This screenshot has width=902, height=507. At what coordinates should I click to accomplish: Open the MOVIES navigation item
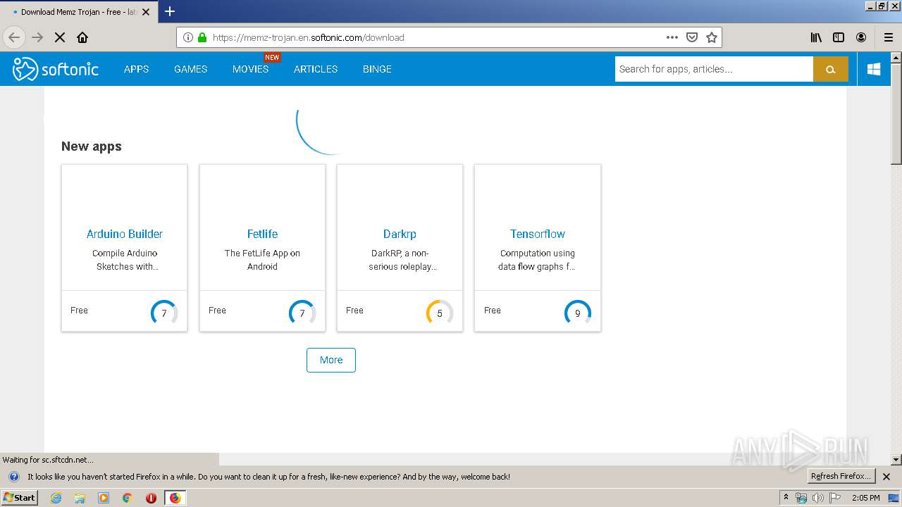(x=251, y=69)
